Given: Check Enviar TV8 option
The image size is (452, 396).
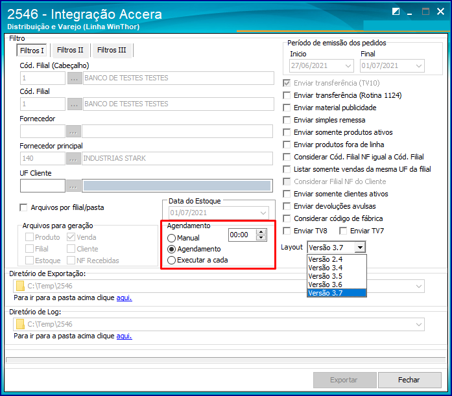Looking at the screenshot, I should (x=287, y=231).
